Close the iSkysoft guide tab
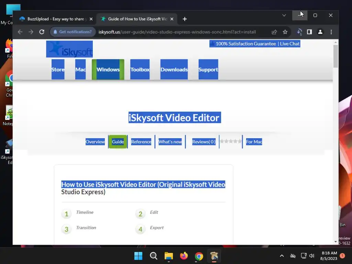Screen dimensions: 352x264 (x=172, y=19)
